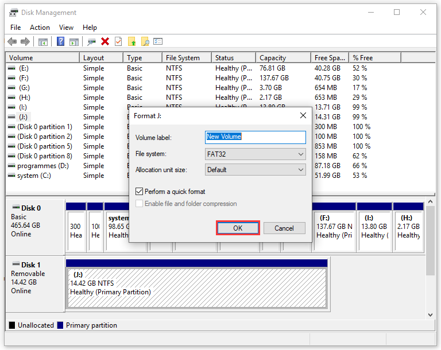The height and width of the screenshot is (350, 441).
Task: Uncheck Perform a quick format
Action: click(x=139, y=192)
